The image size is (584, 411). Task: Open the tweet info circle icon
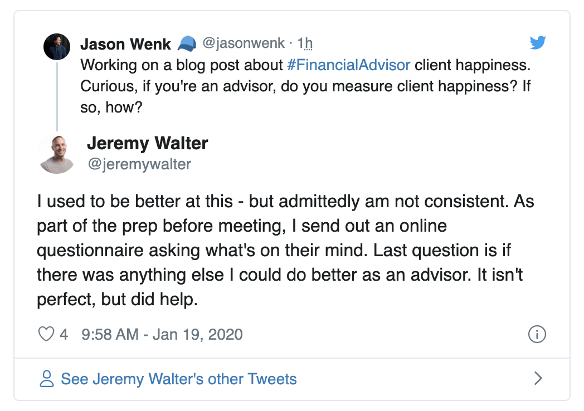click(x=537, y=334)
